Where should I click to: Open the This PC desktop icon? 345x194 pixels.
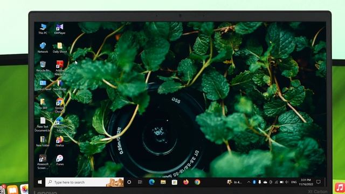coord(43,29)
